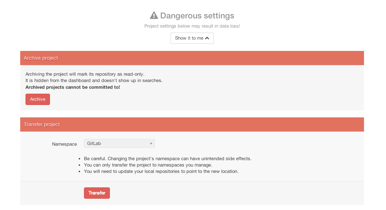Click the 'hidden from the dashboard' sentence
Screen dimensions: 386x210
pyautogui.click(x=94, y=80)
